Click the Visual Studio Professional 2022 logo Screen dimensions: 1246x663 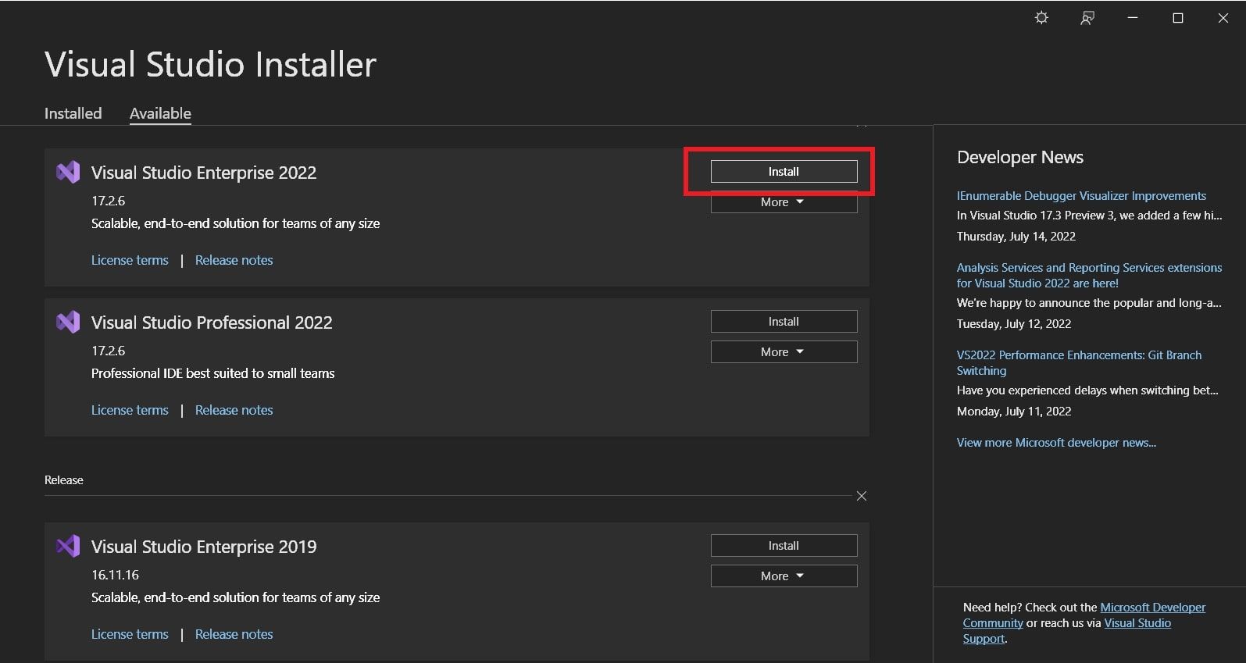point(69,323)
